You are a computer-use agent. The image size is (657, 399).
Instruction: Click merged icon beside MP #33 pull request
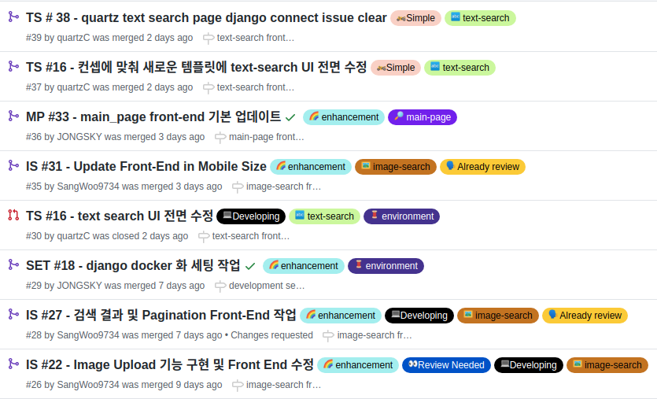13,116
